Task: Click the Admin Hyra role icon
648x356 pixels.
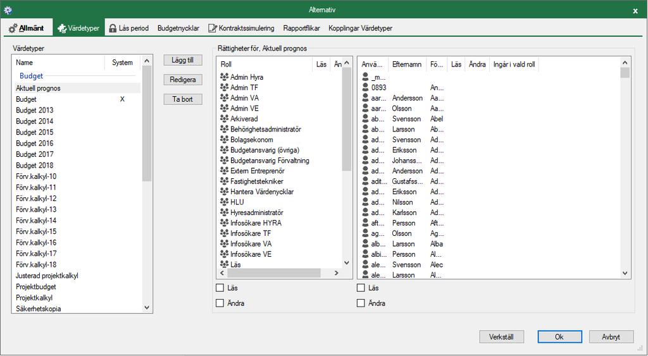Action: pos(225,77)
